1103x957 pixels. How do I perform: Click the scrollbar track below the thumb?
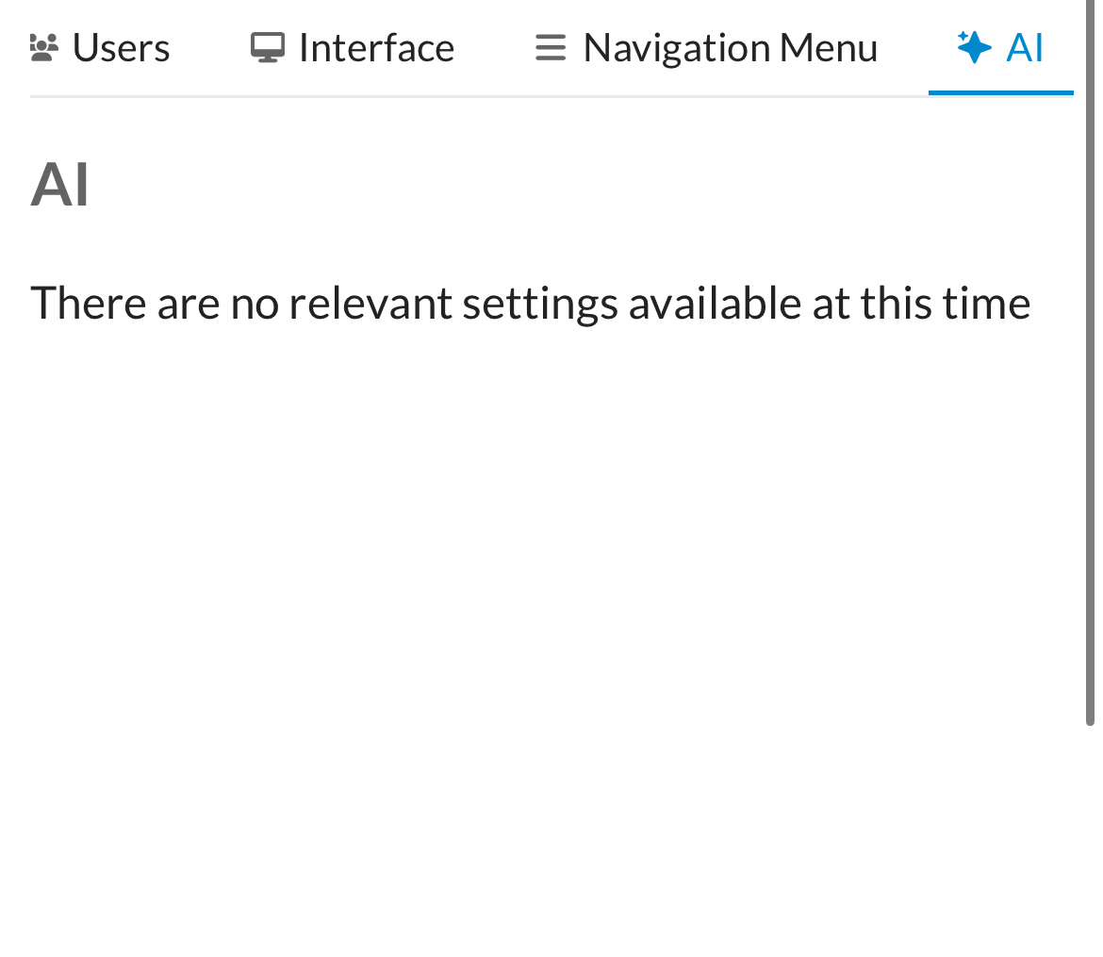[1090, 839]
